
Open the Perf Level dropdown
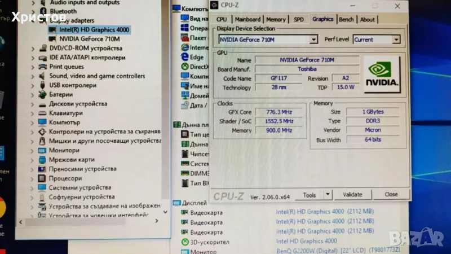point(396,40)
